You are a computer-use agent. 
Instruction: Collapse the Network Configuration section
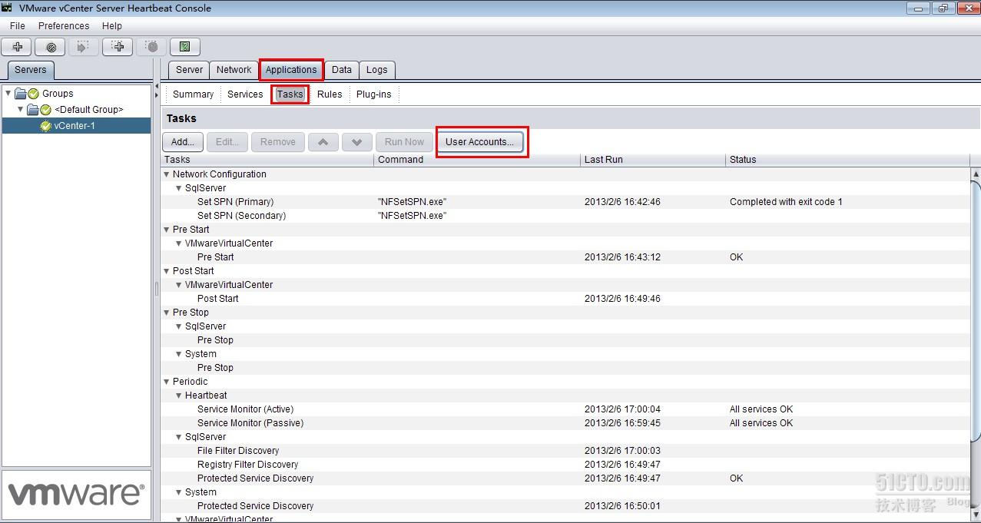(x=167, y=174)
